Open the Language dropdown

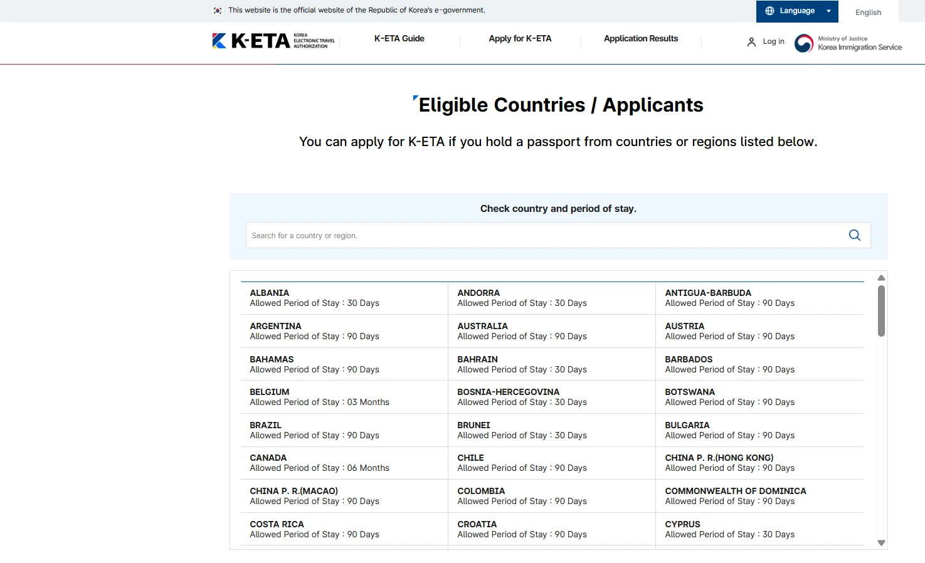[x=797, y=11]
